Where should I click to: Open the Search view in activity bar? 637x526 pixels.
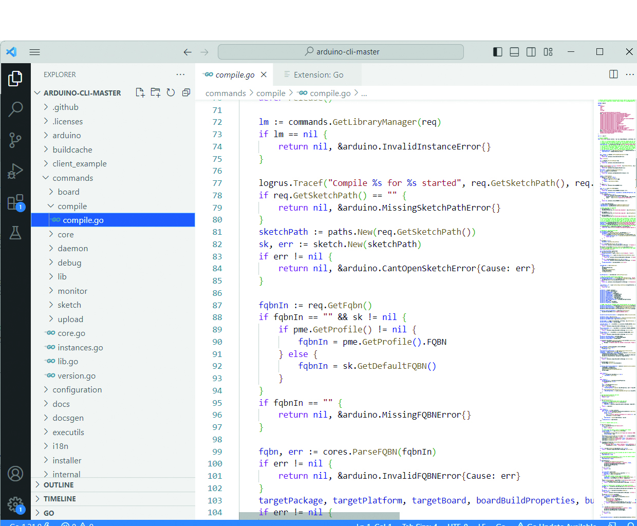coord(15,109)
